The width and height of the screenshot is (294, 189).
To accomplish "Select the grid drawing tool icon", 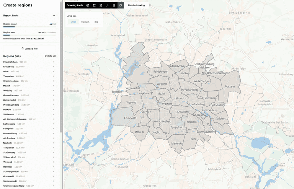I will tap(114, 5).
